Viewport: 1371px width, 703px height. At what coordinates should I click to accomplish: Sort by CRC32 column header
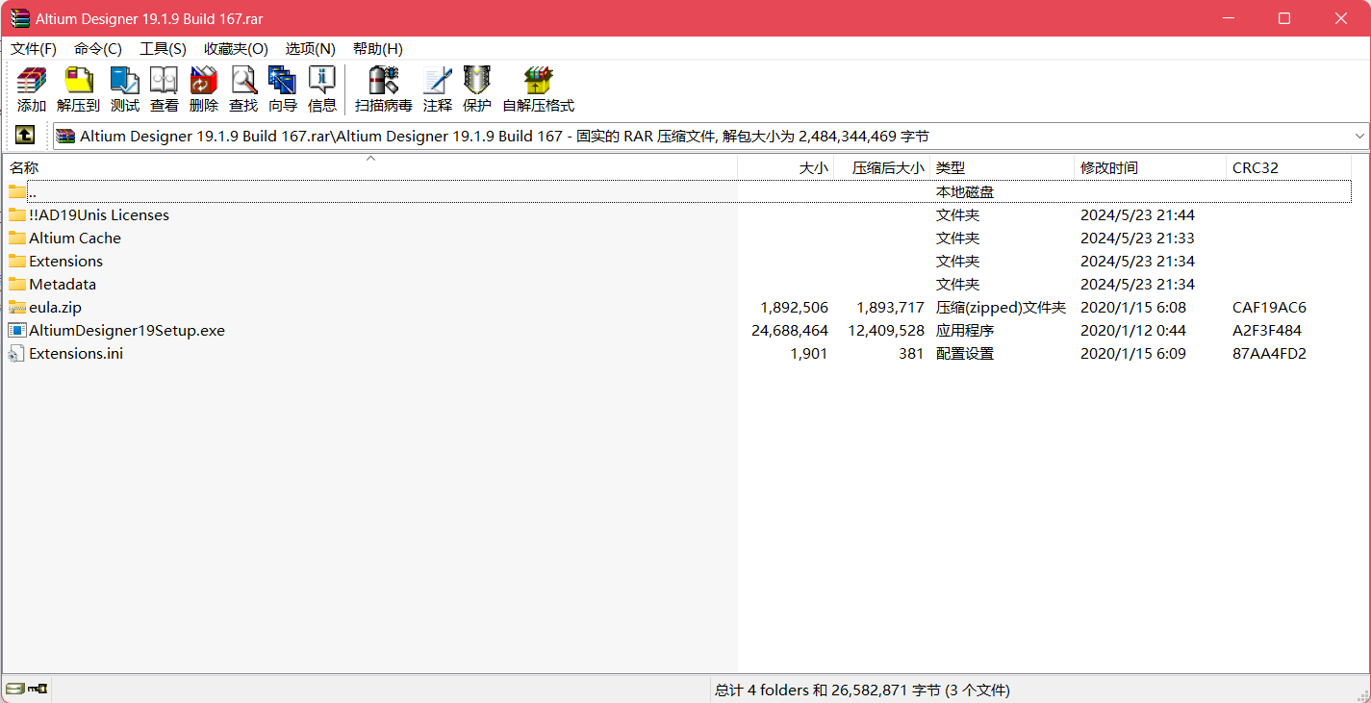1288,167
